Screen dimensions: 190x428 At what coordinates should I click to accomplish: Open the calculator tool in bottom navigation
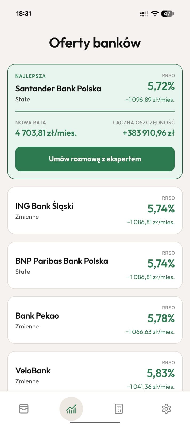(x=118, y=408)
